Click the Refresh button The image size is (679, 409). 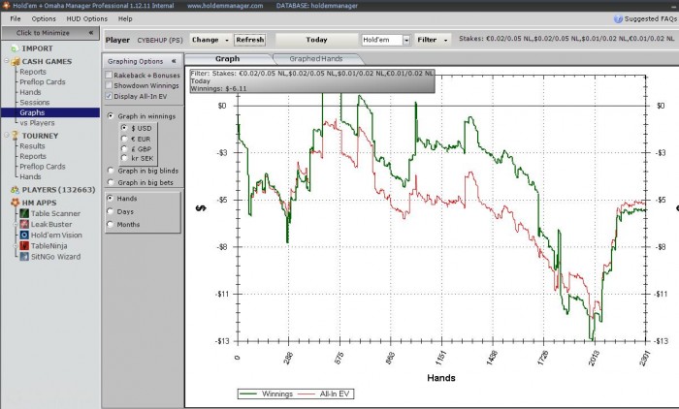coord(250,40)
